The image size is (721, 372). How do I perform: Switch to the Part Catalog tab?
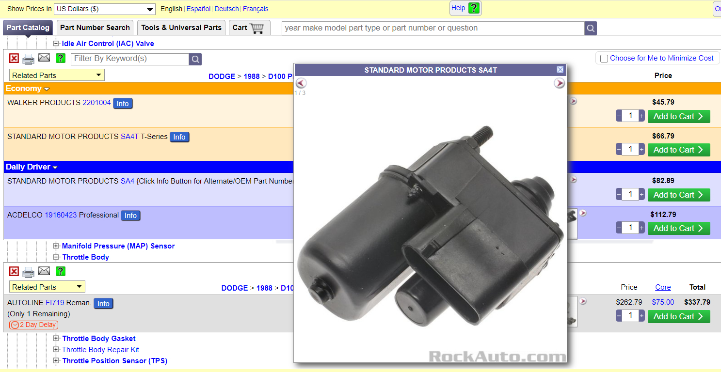28,28
